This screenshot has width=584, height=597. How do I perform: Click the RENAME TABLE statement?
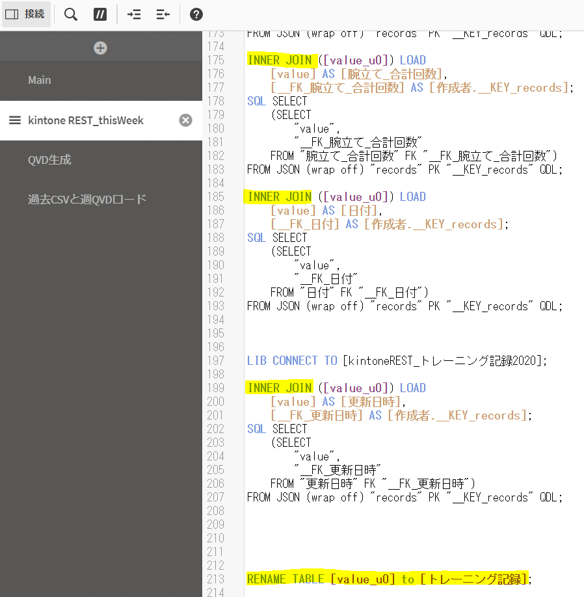pos(389,579)
